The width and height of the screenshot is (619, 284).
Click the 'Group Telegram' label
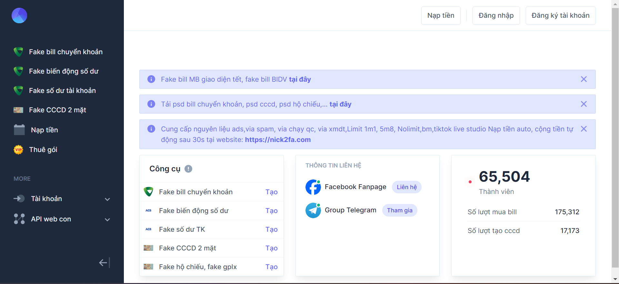pos(351,210)
